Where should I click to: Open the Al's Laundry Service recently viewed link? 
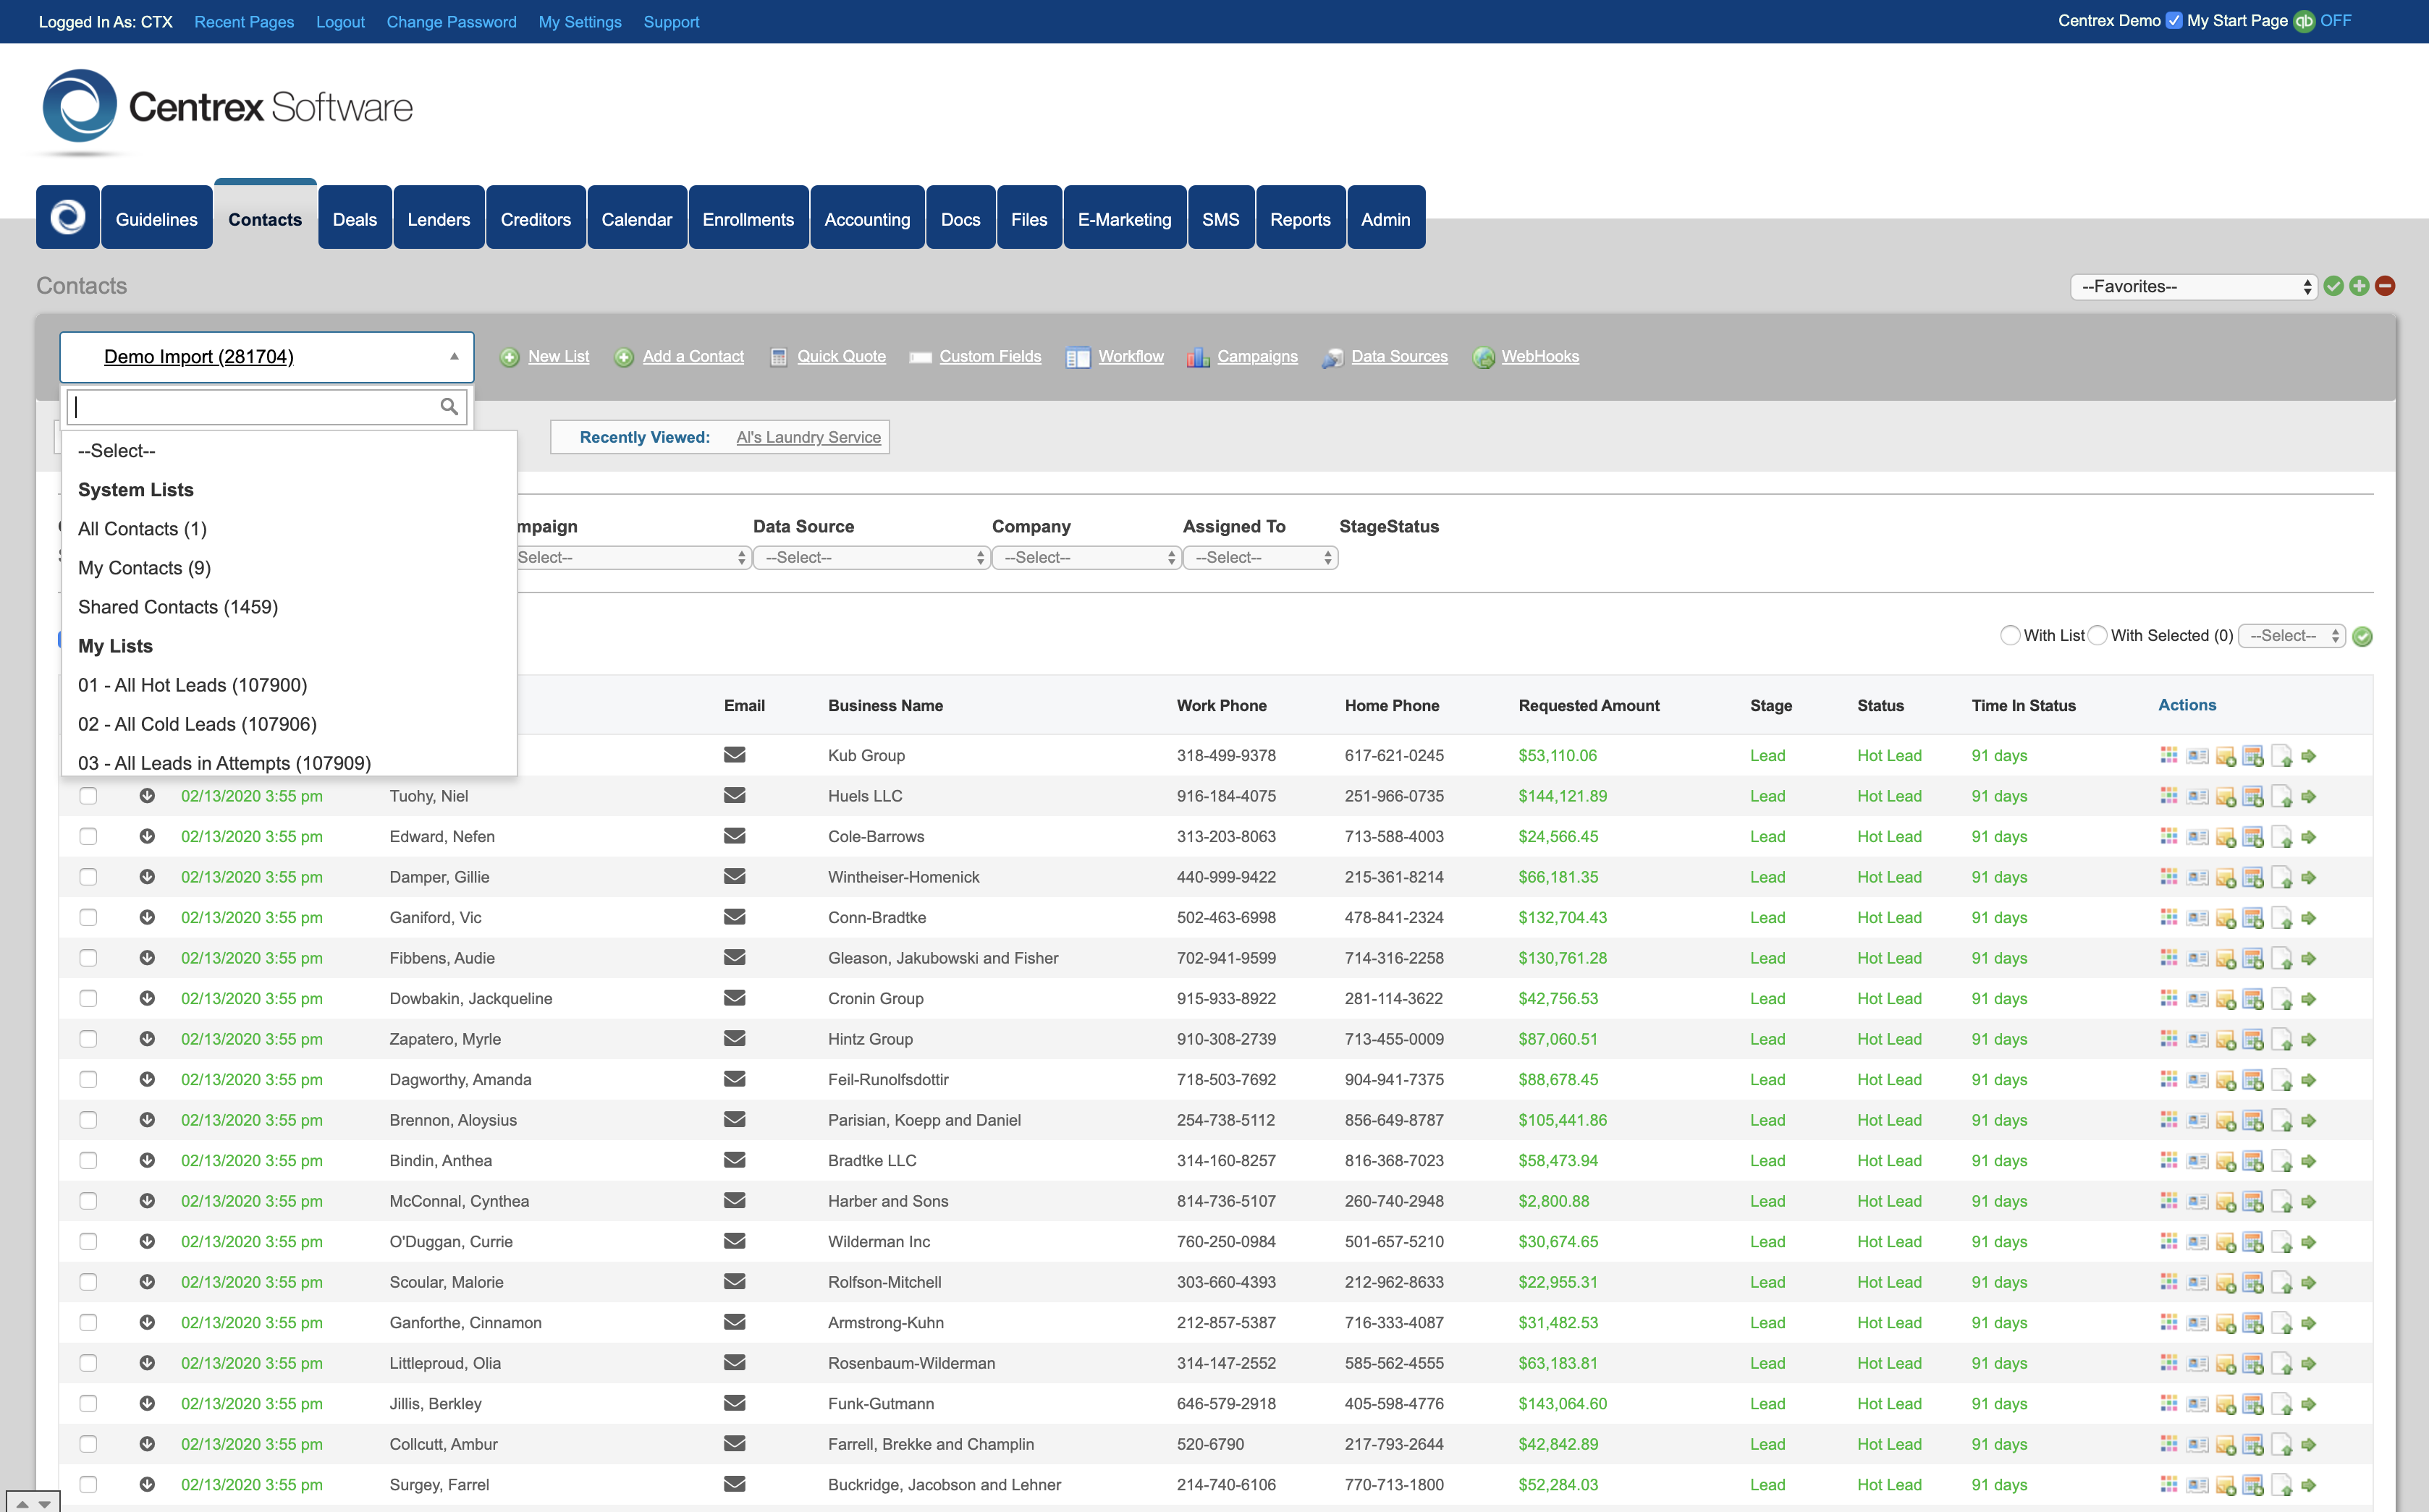pos(808,437)
